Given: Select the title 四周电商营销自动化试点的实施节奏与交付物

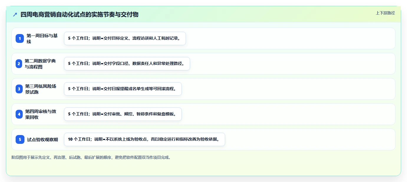Looking at the screenshot, I should 79,14.
